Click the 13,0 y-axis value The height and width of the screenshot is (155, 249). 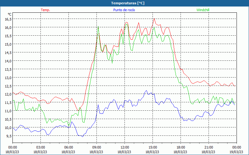(x=8, y=78)
